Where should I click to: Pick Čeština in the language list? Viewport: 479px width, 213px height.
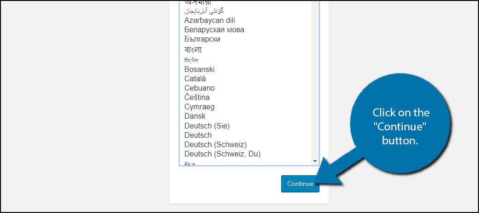click(x=197, y=98)
